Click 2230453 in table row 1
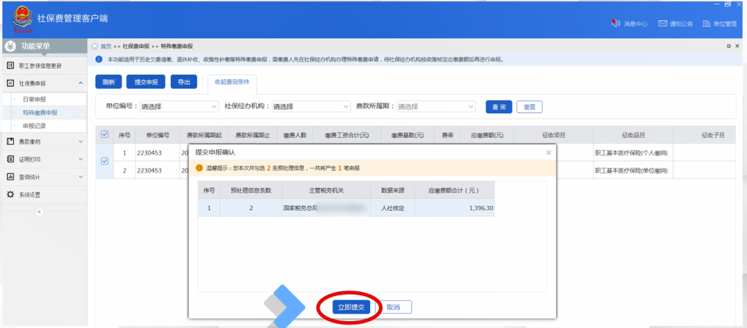Screen dimensions: 747x328 tap(149, 153)
